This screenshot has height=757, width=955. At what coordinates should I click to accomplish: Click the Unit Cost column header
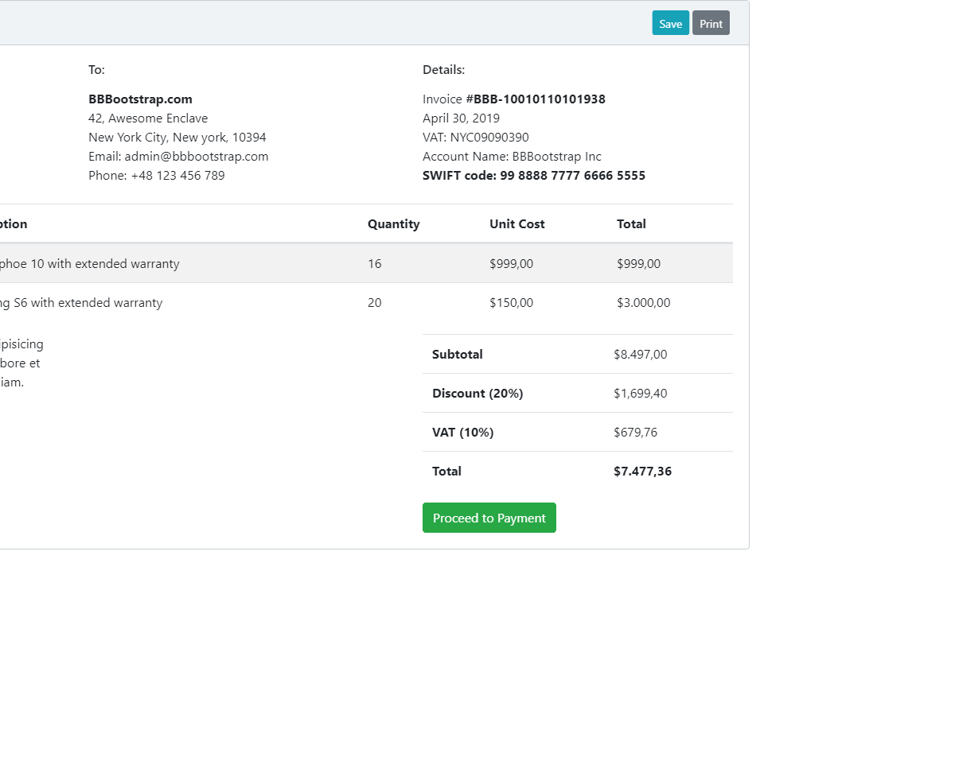tap(517, 224)
